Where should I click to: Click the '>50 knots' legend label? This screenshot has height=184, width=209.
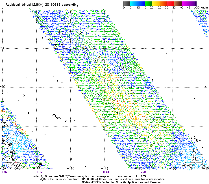click(x=201, y=8)
